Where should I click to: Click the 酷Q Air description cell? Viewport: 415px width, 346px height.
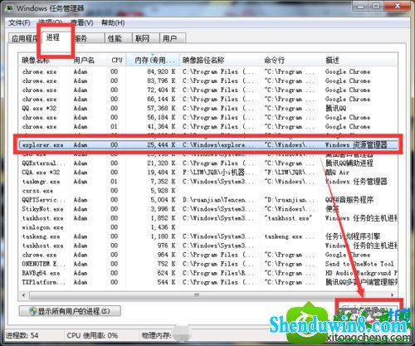tap(337, 173)
